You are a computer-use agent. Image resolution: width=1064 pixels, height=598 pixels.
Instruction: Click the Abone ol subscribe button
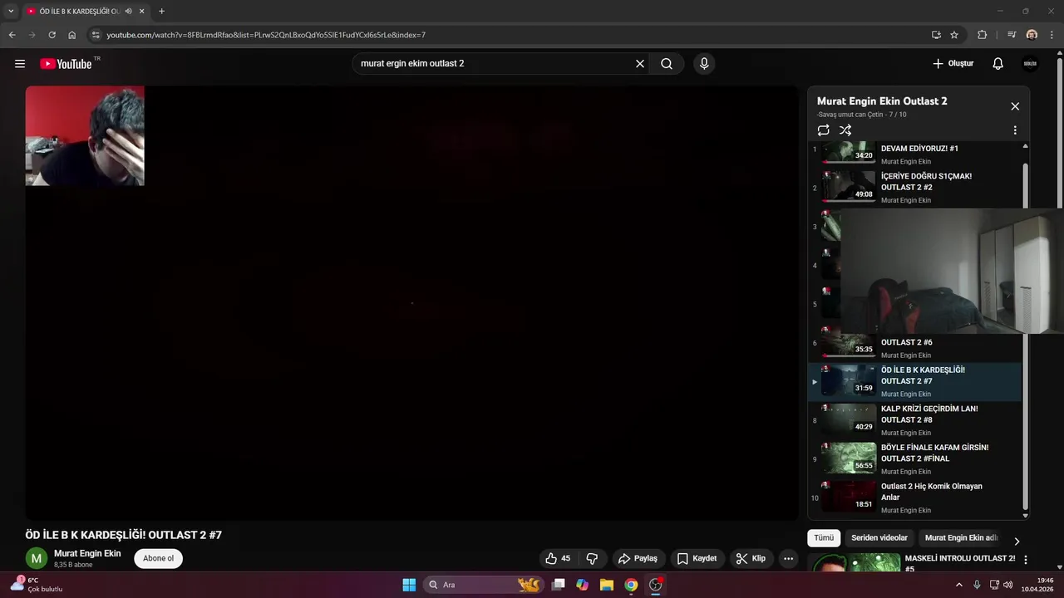tap(158, 559)
